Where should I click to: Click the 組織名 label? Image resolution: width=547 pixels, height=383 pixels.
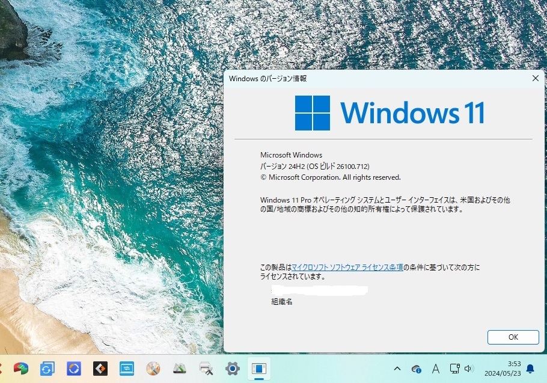coord(282,302)
